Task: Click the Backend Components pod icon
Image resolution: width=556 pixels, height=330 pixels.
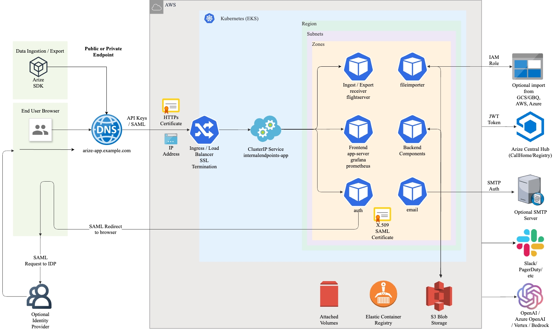Action: (x=412, y=129)
